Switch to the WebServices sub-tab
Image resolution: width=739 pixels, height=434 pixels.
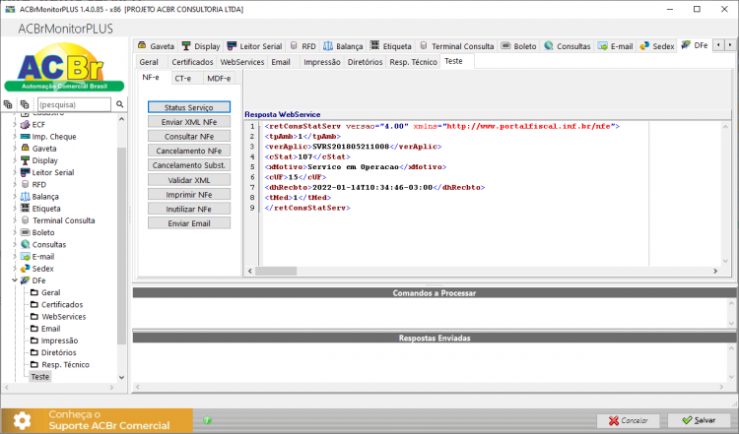click(x=242, y=62)
